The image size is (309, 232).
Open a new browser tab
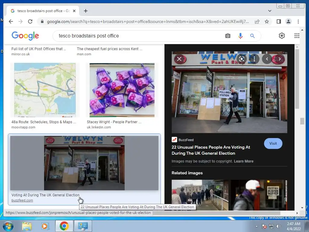pyautogui.click(x=85, y=11)
